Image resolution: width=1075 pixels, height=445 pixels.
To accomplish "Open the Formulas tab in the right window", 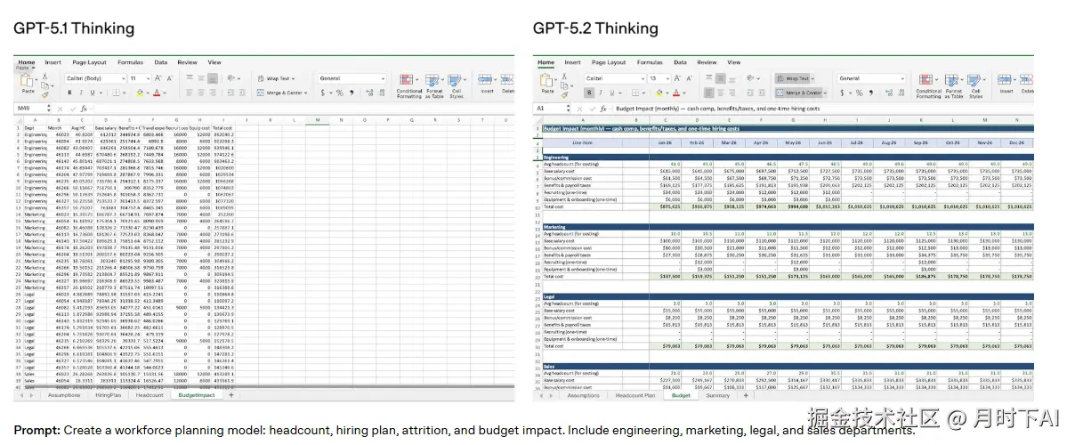I will pyautogui.click(x=650, y=62).
